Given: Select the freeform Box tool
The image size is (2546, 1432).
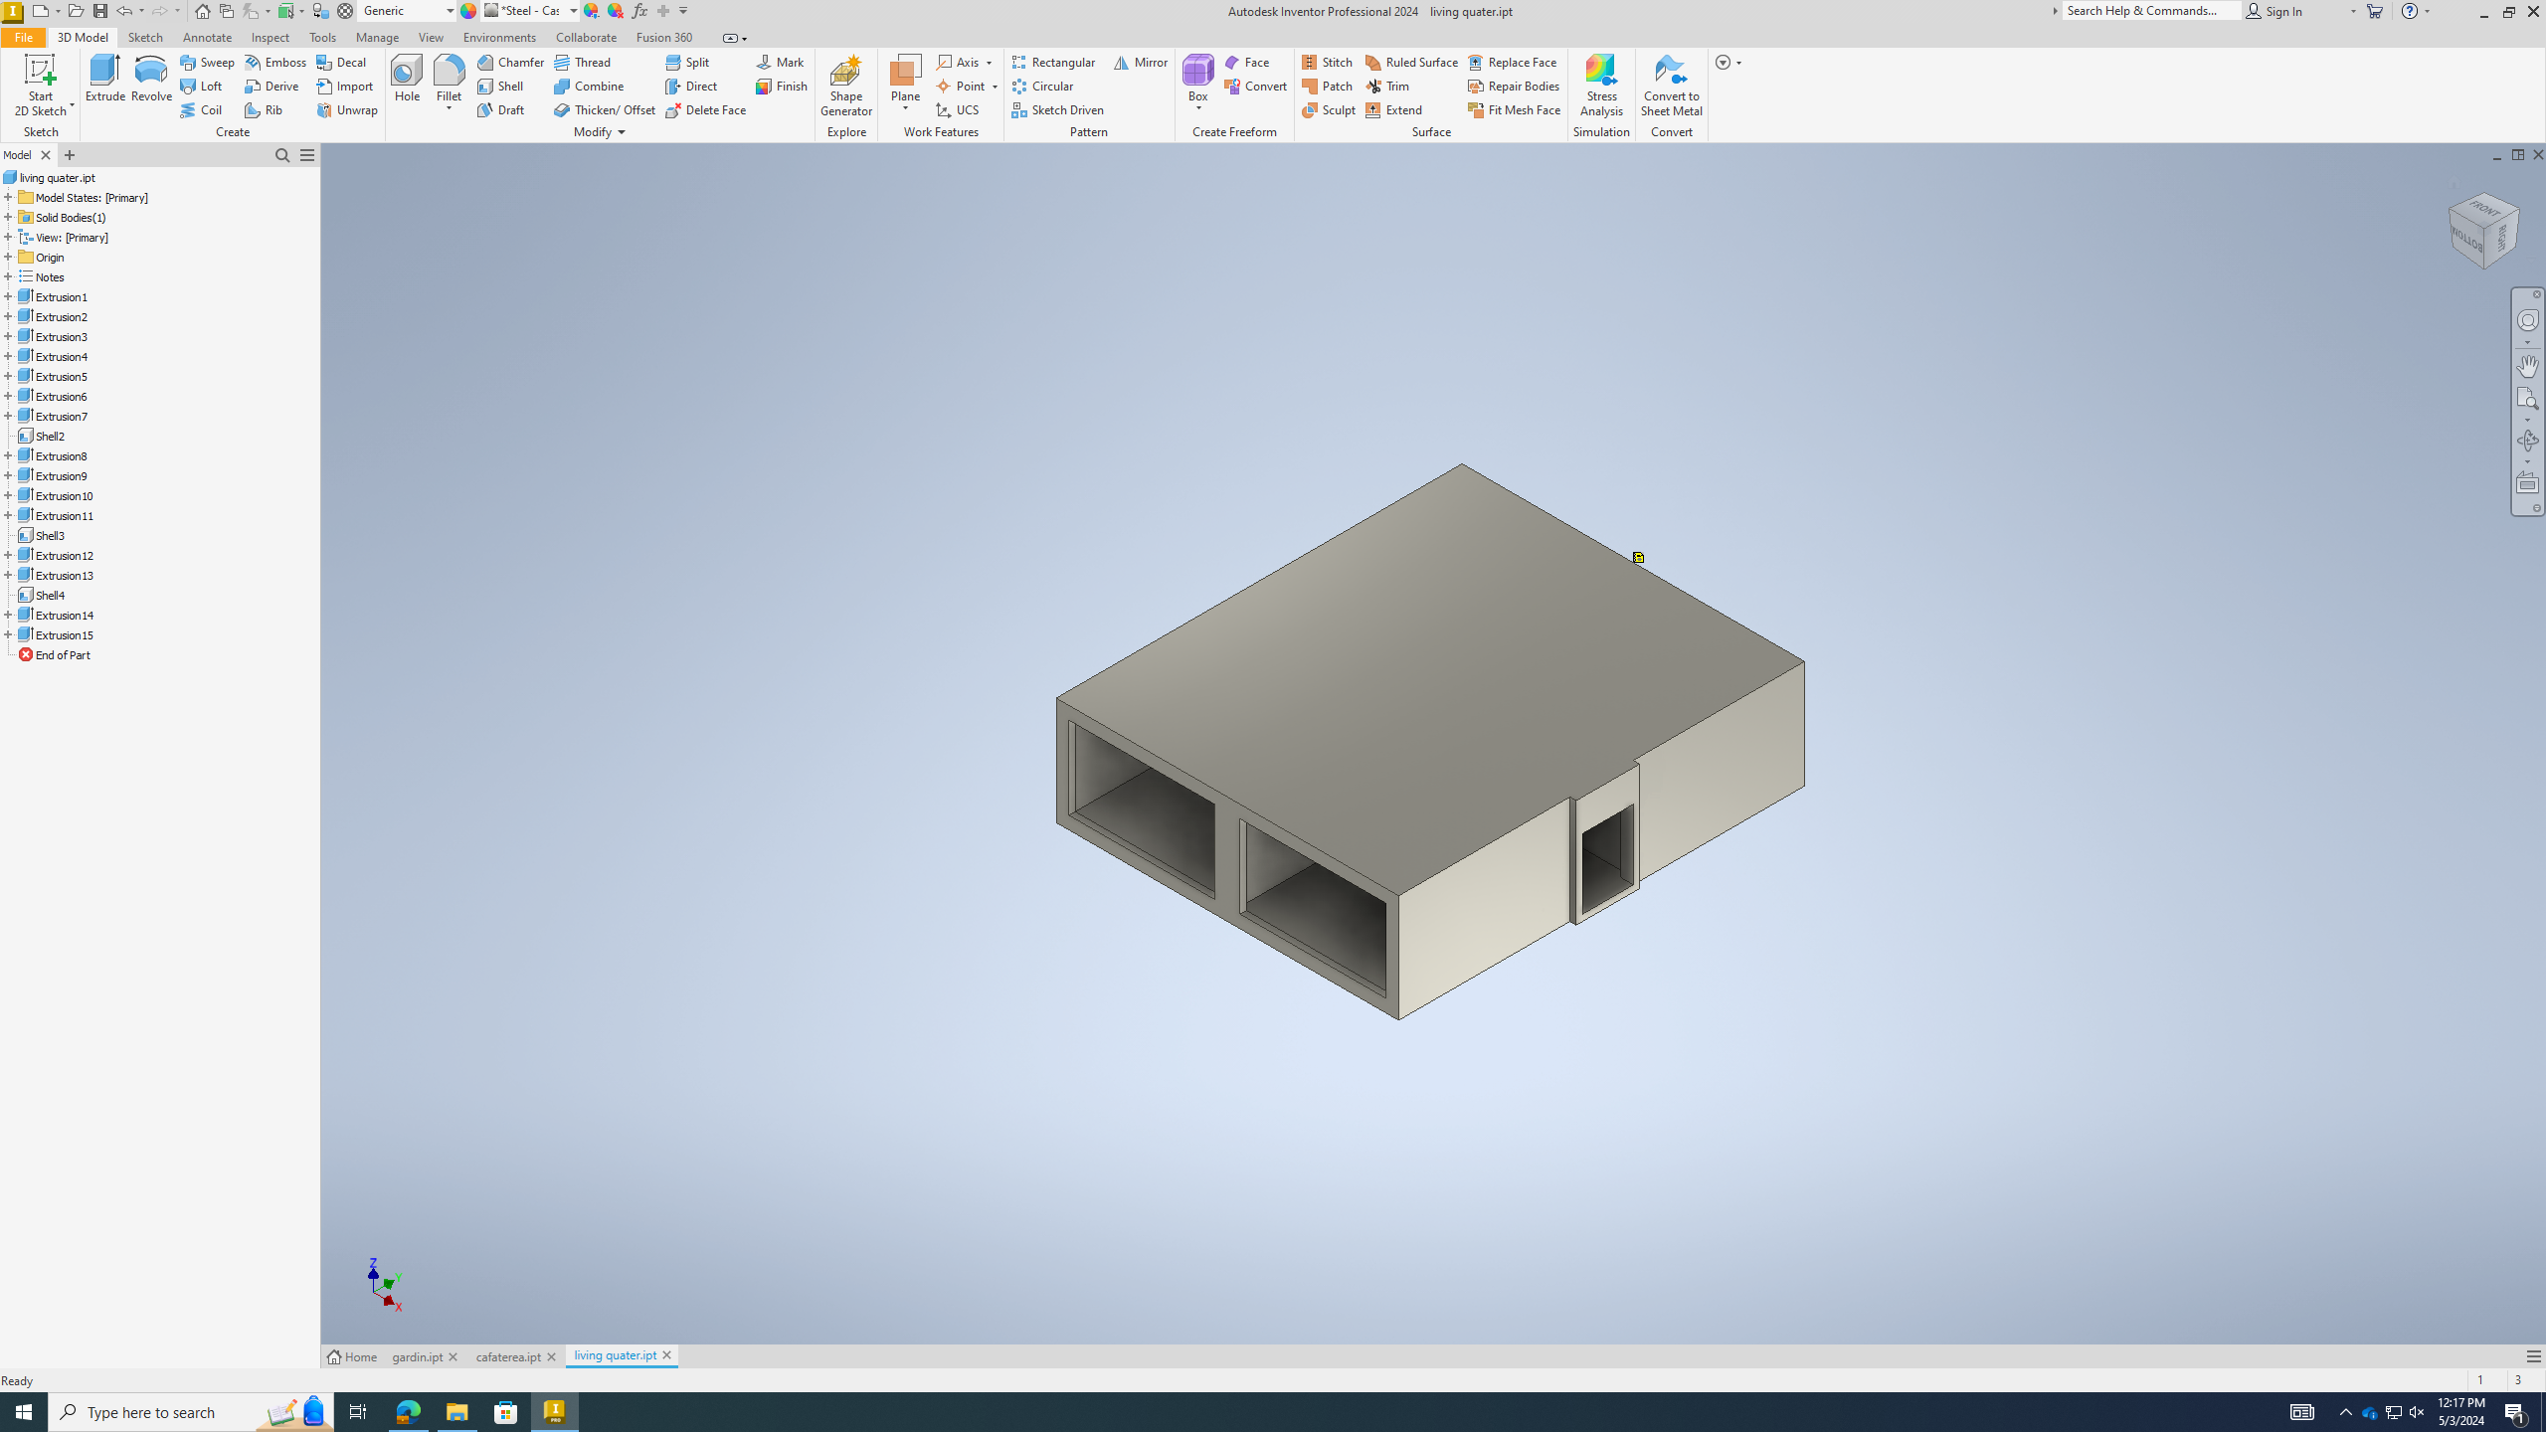Looking at the screenshot, I should click(1197, 79).
